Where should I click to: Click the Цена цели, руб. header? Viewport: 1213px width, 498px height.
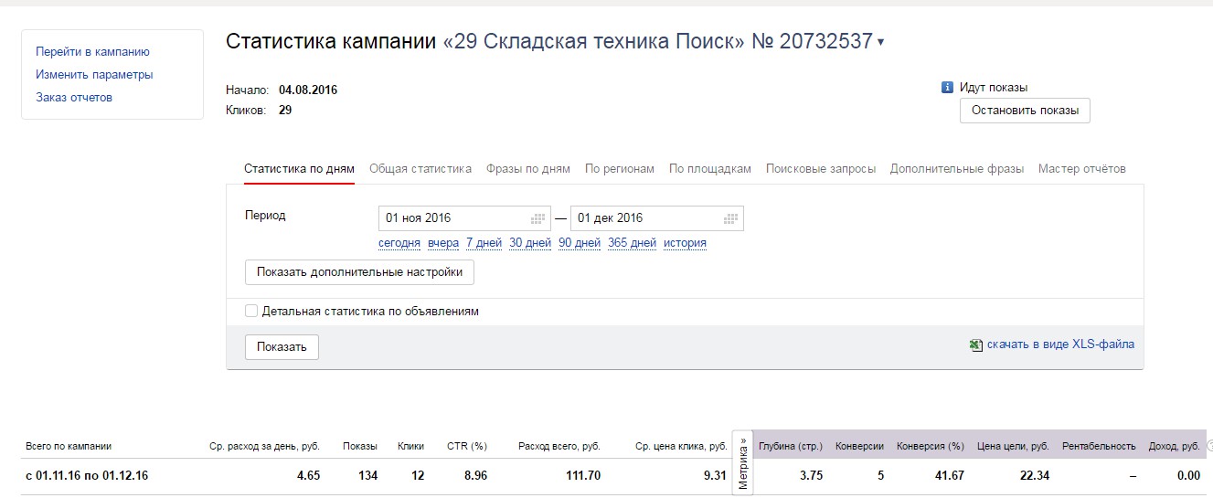[1013, 447]
